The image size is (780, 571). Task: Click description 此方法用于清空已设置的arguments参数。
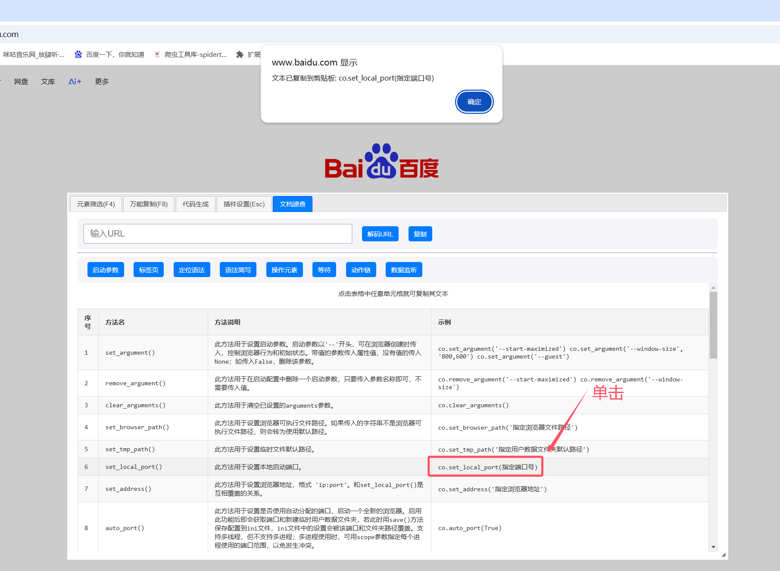[319, 405]
